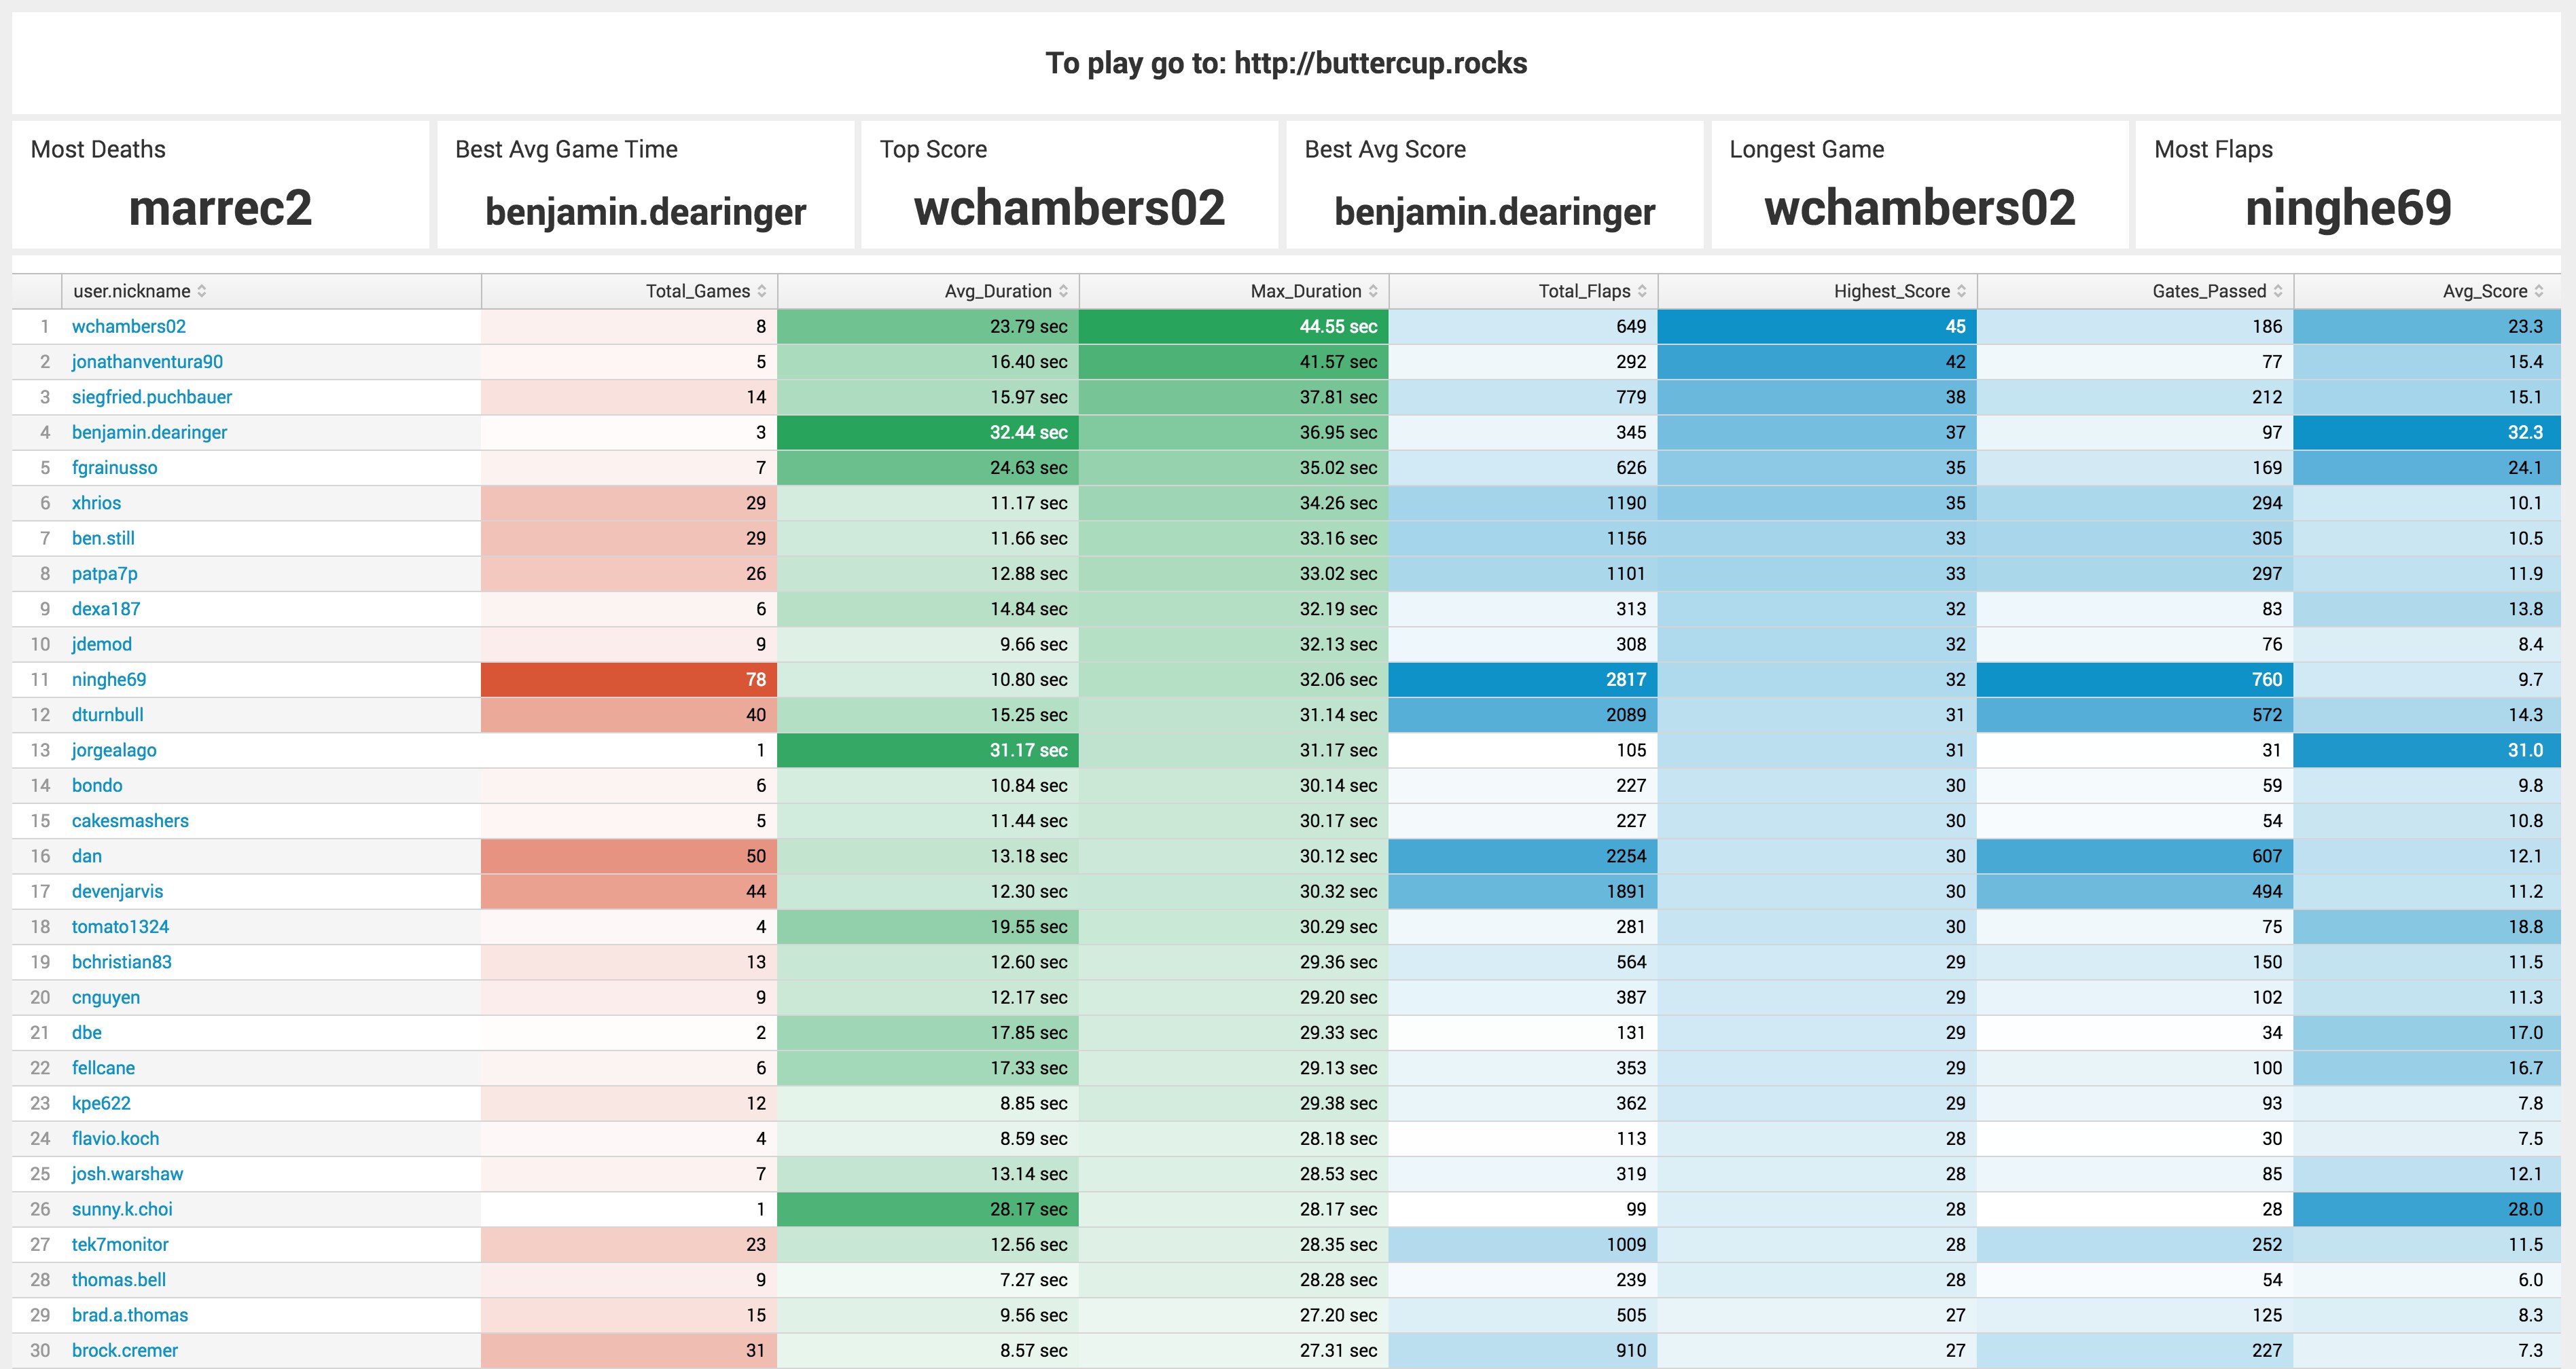Image resolution: width=2576 pixels, height=1369 pixels.
Task: Click the dark red 78 Total_Games cell
Action: coord(629,680)
